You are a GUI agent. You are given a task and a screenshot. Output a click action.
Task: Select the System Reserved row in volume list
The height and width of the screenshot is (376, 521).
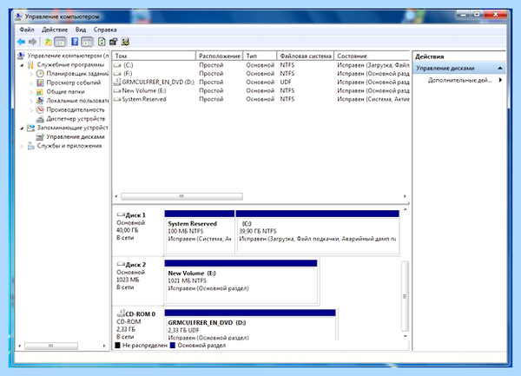[260, 99]
